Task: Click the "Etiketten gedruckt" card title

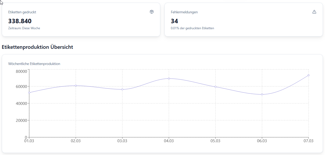Action: click(22, 12)
